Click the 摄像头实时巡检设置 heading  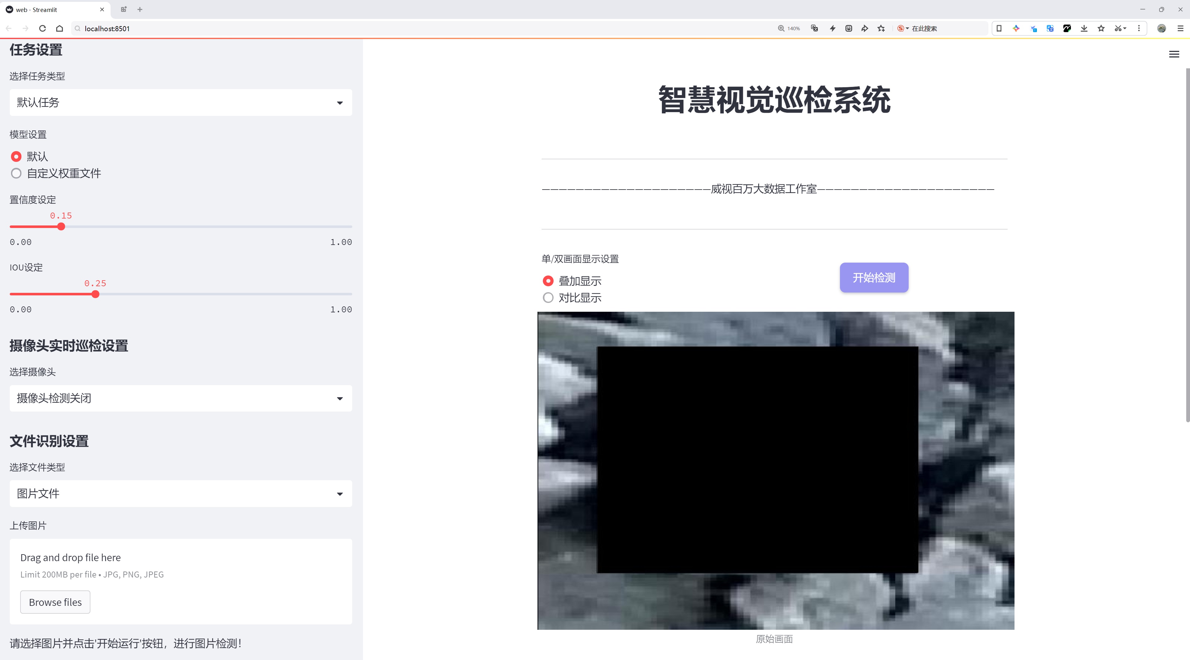(69, 346)
